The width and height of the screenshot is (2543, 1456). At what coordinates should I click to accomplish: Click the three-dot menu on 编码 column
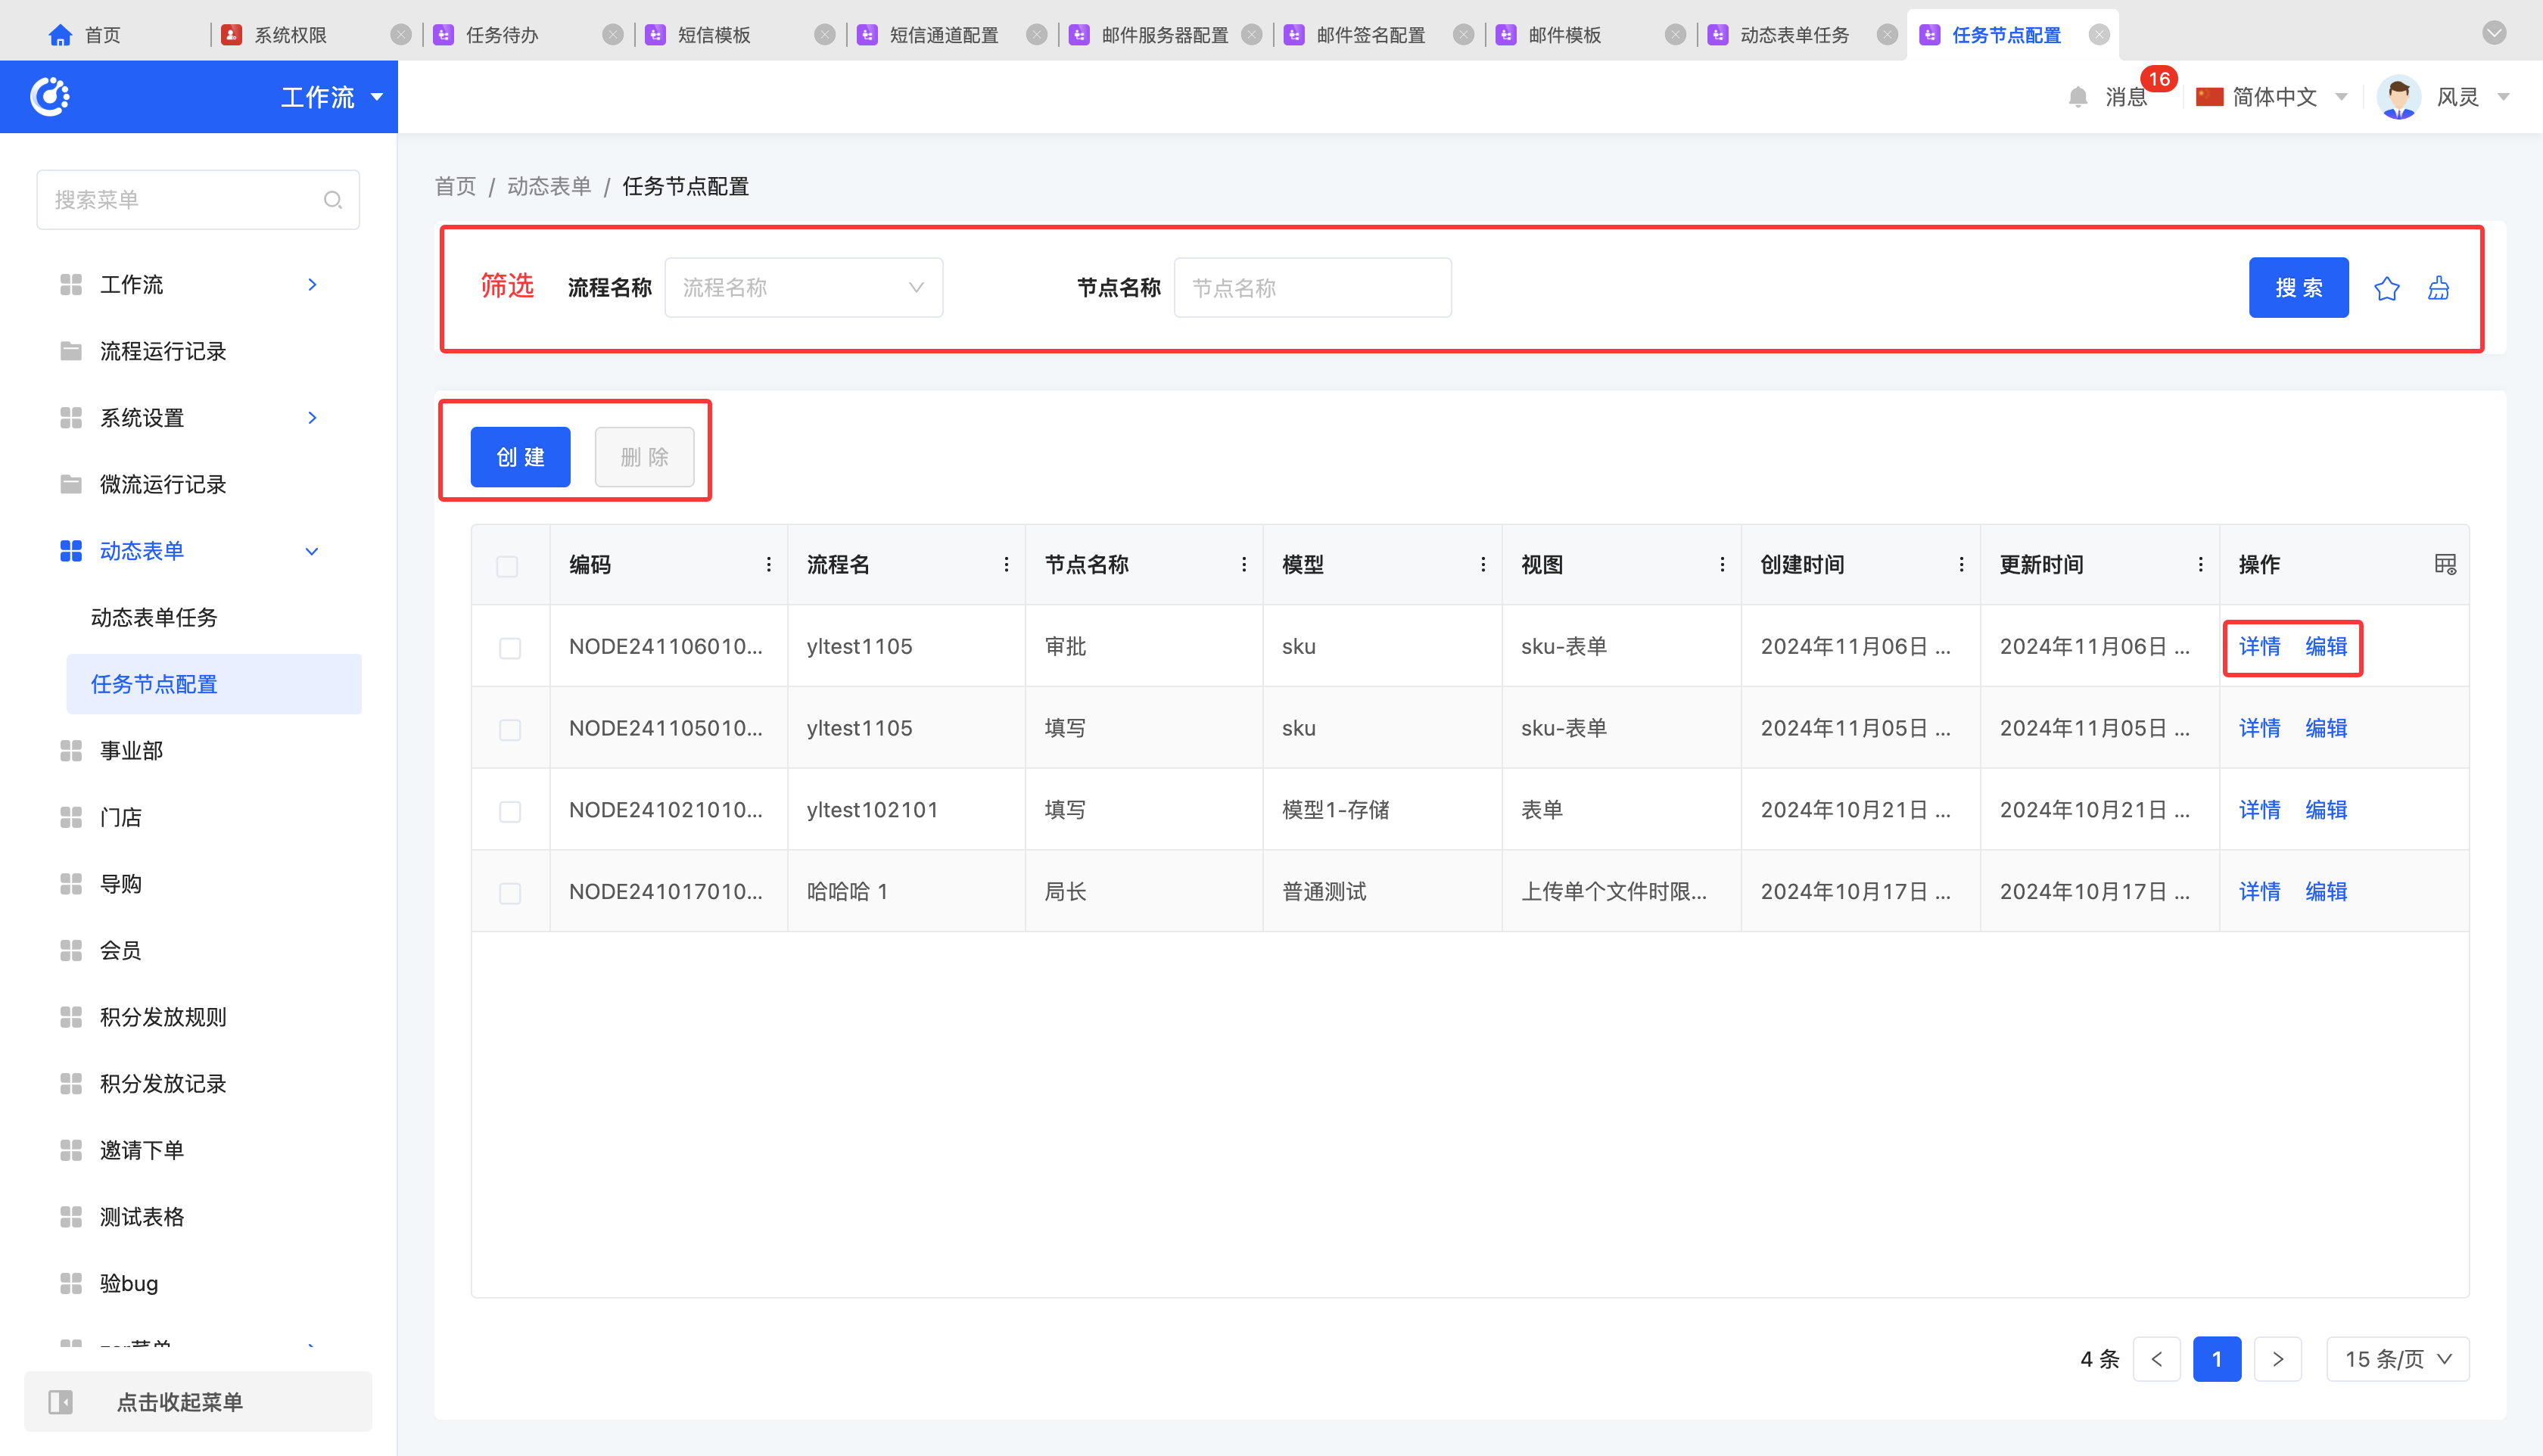768,564
